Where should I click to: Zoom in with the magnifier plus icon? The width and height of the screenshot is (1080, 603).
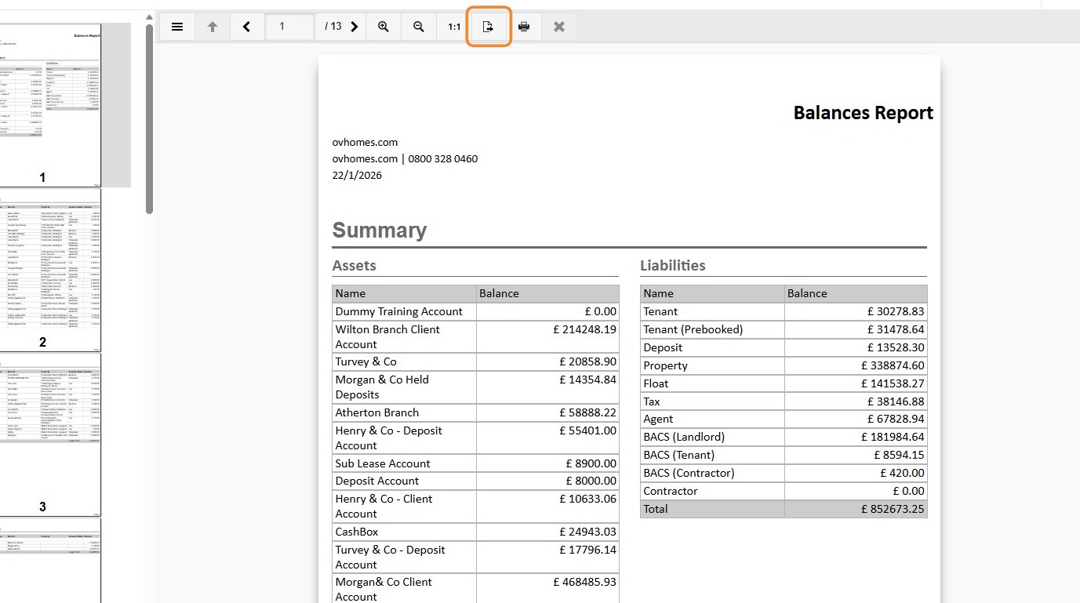(x=384, y=27)
